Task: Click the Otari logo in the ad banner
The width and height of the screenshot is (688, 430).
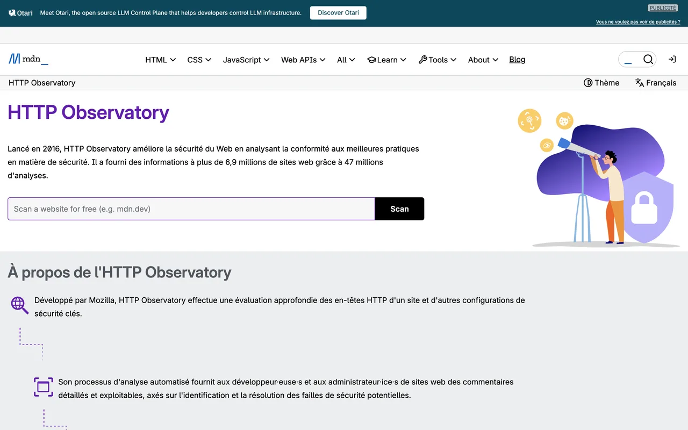Action: click(x=21, y=13)
